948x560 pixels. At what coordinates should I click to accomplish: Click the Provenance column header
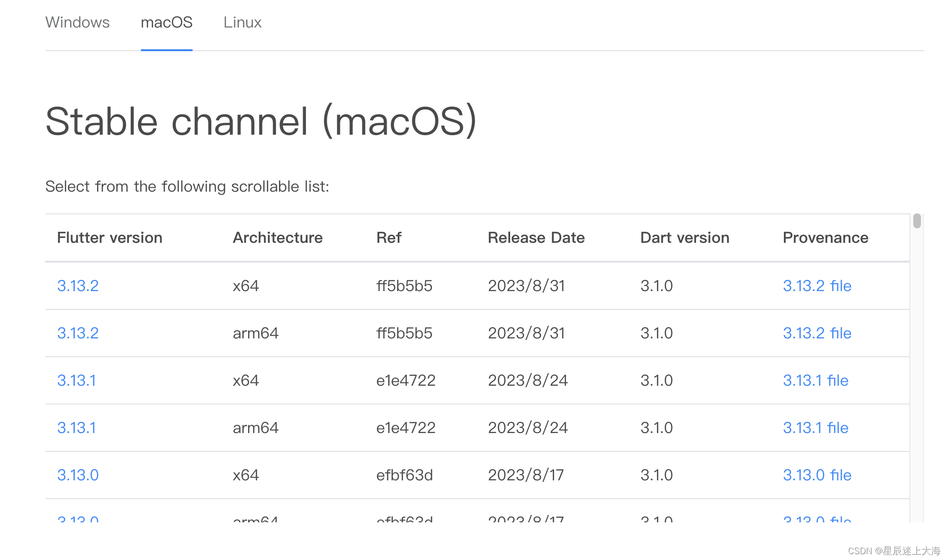tap(825, 238)
